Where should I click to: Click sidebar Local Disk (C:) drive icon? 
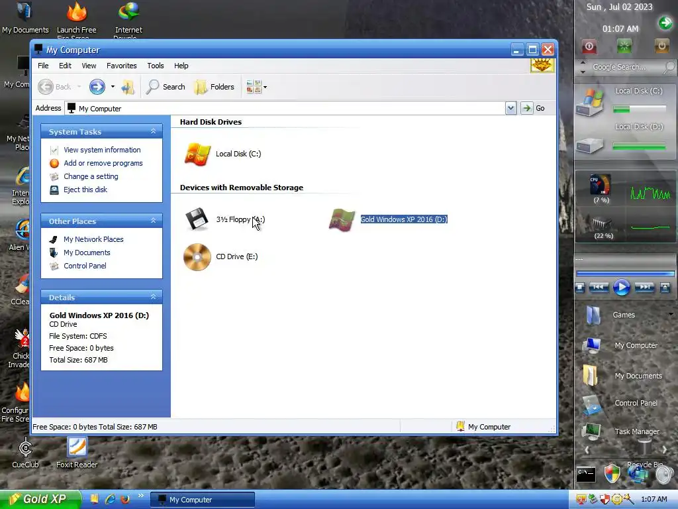(591, 103)
